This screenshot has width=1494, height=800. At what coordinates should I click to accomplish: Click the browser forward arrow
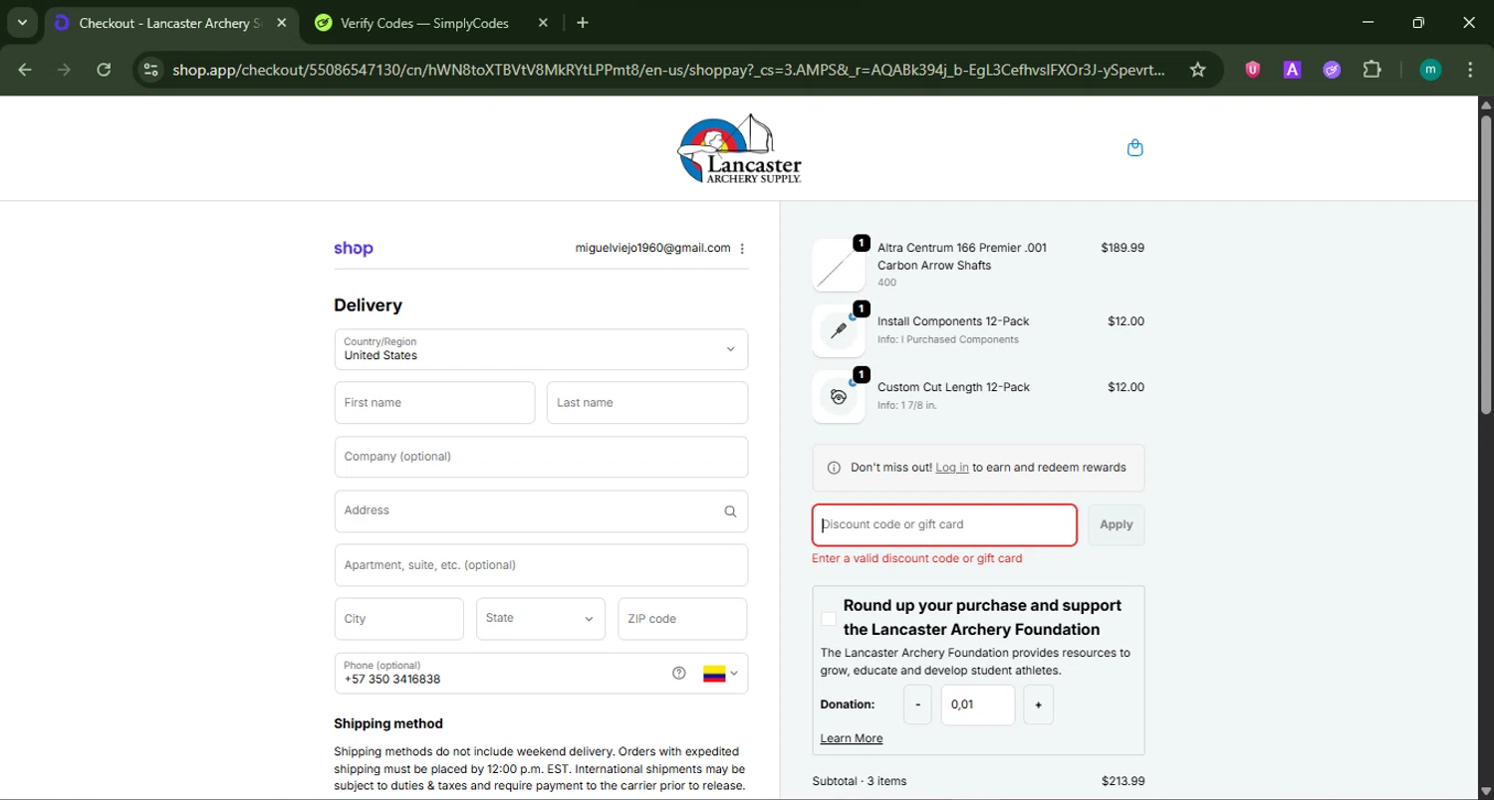[65, 70]
